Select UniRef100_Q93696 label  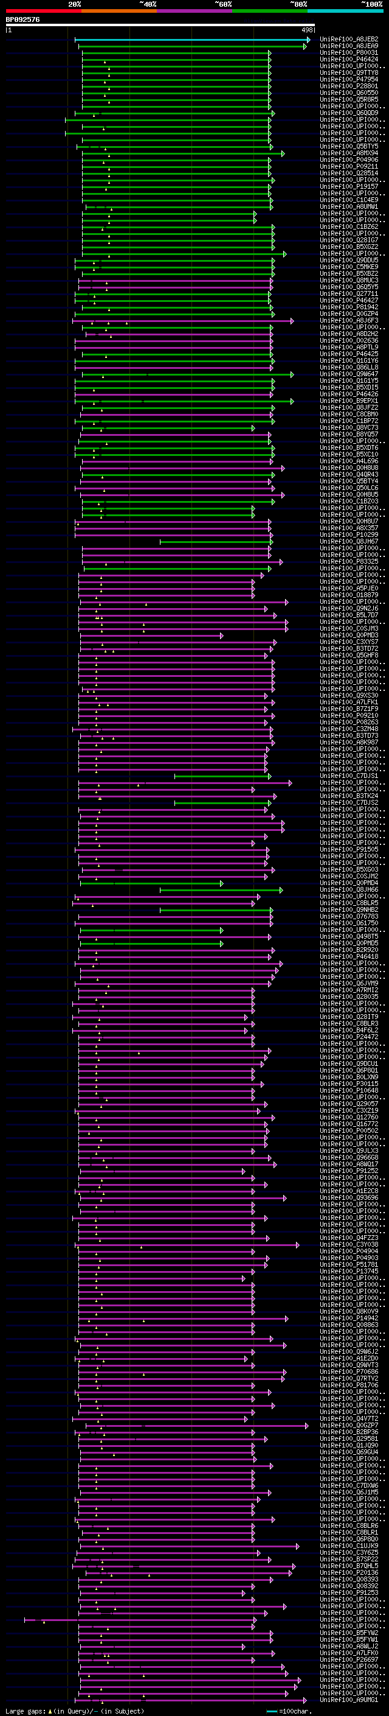pos(349,1198)
